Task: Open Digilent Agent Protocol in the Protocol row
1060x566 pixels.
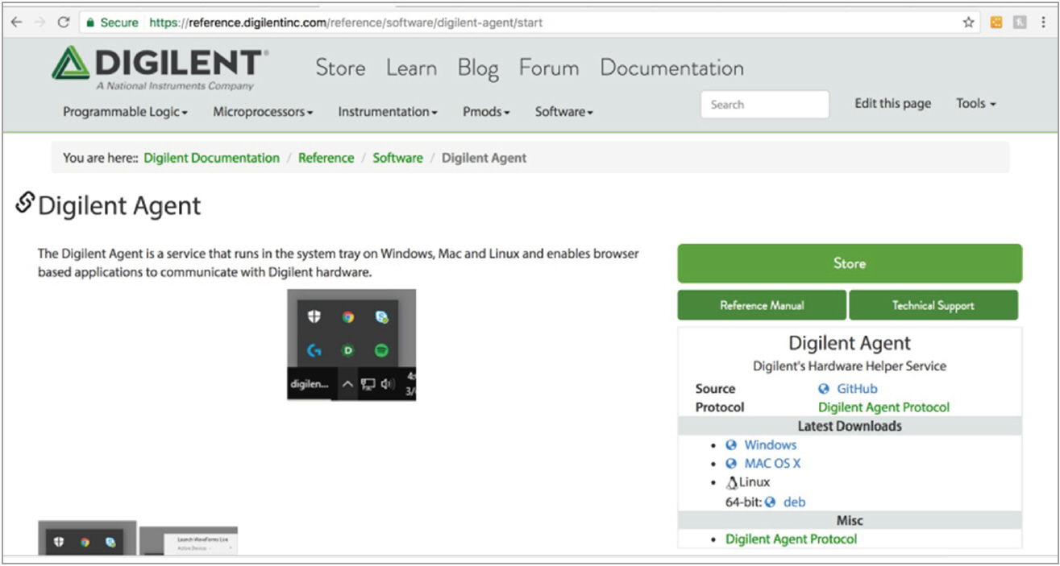Action: (883, 407)
